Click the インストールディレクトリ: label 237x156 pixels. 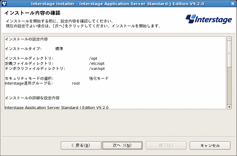[x=29, y=58]
